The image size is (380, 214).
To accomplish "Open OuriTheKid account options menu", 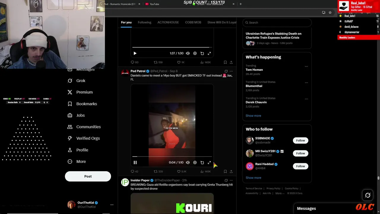I will click(112, 205).
